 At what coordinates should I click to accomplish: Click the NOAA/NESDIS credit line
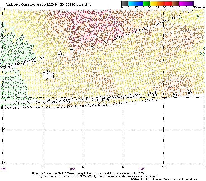click(x=164, y=179)
